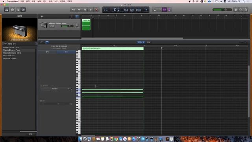Select the Region tab in editor inspector
Viewport: 252px width, 142px height.
coord(47,52)
